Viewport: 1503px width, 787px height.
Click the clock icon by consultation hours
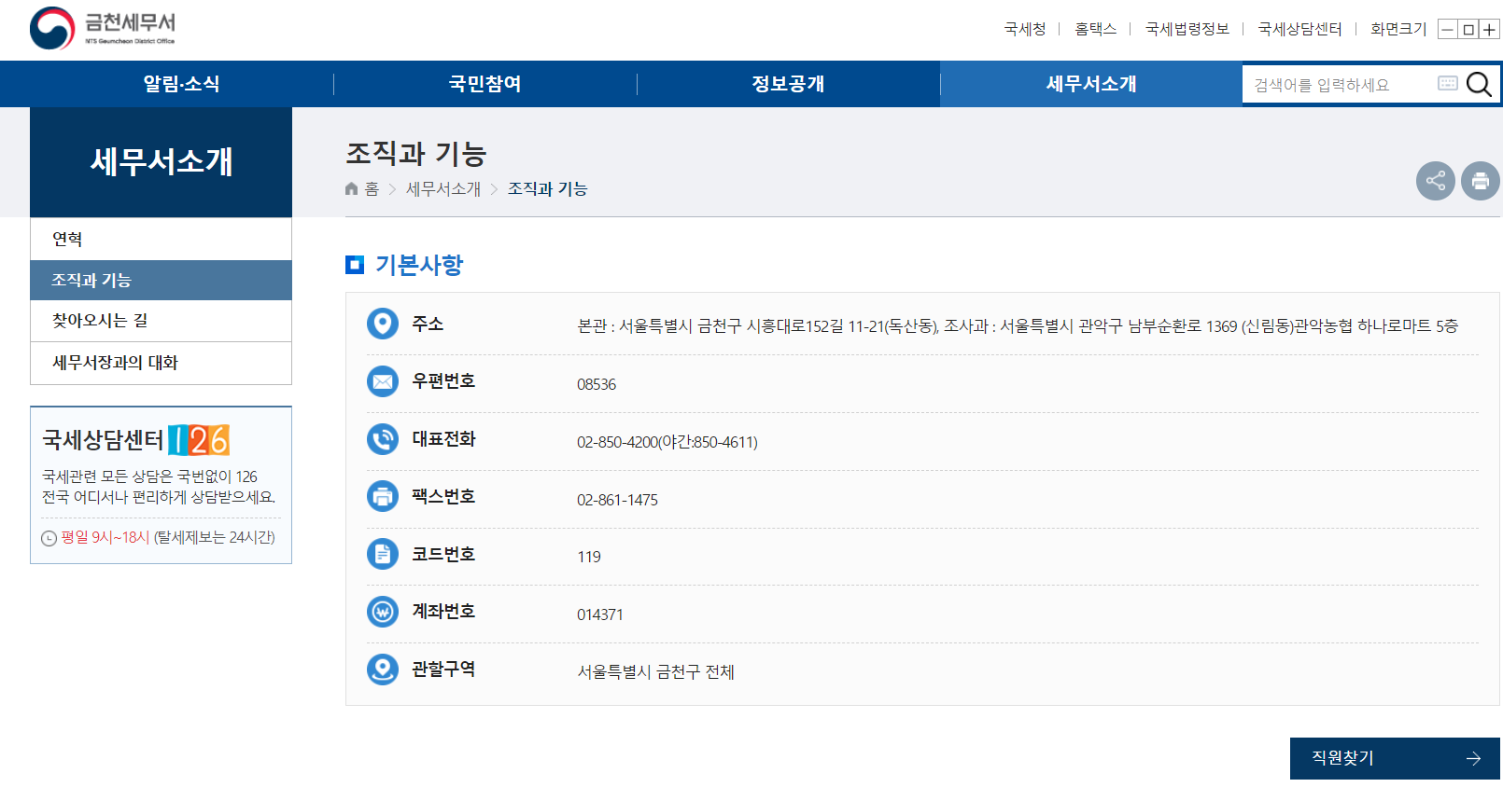tap(49, 538)
